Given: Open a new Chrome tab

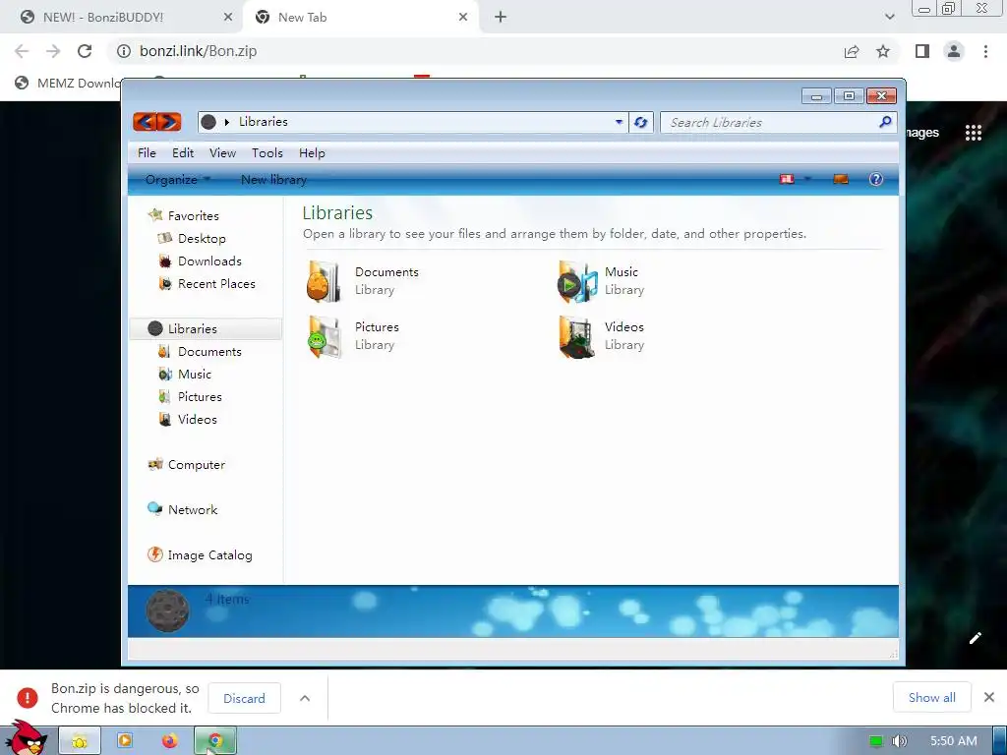Looking at the screenshot, I should [x=501, y=17].
